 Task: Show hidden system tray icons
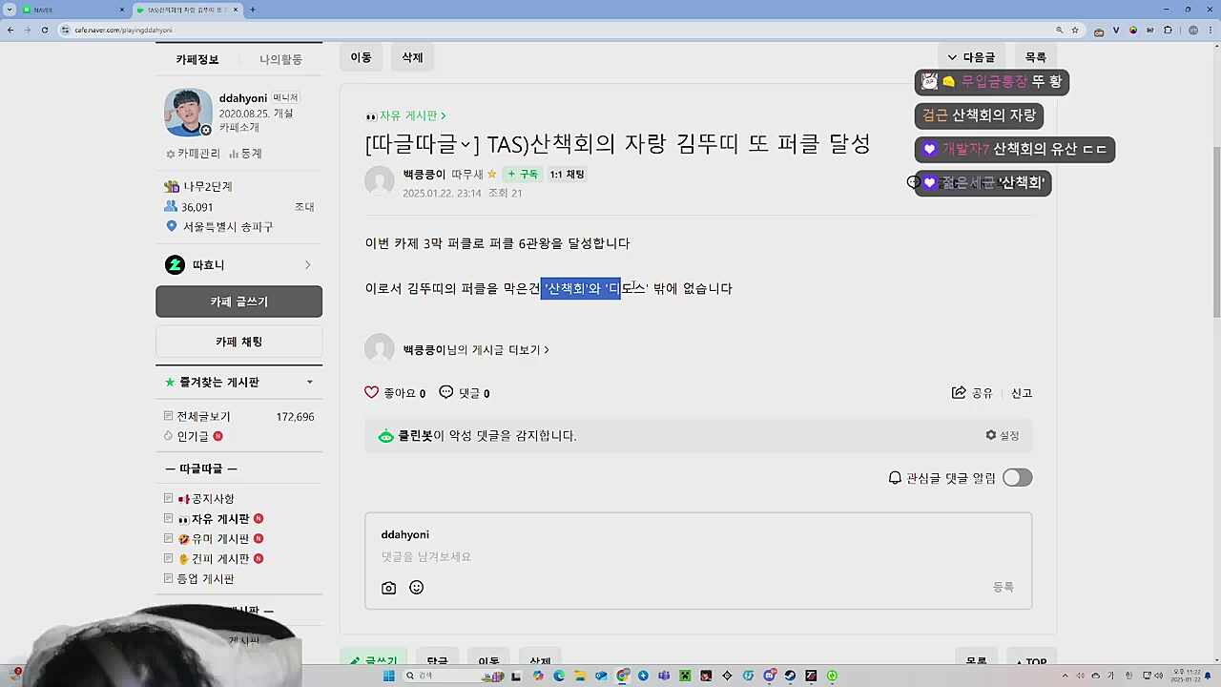tap(1065, 676)
